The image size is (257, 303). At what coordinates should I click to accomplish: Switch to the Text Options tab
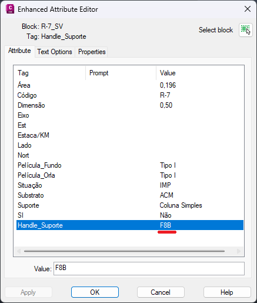(55, 52)
